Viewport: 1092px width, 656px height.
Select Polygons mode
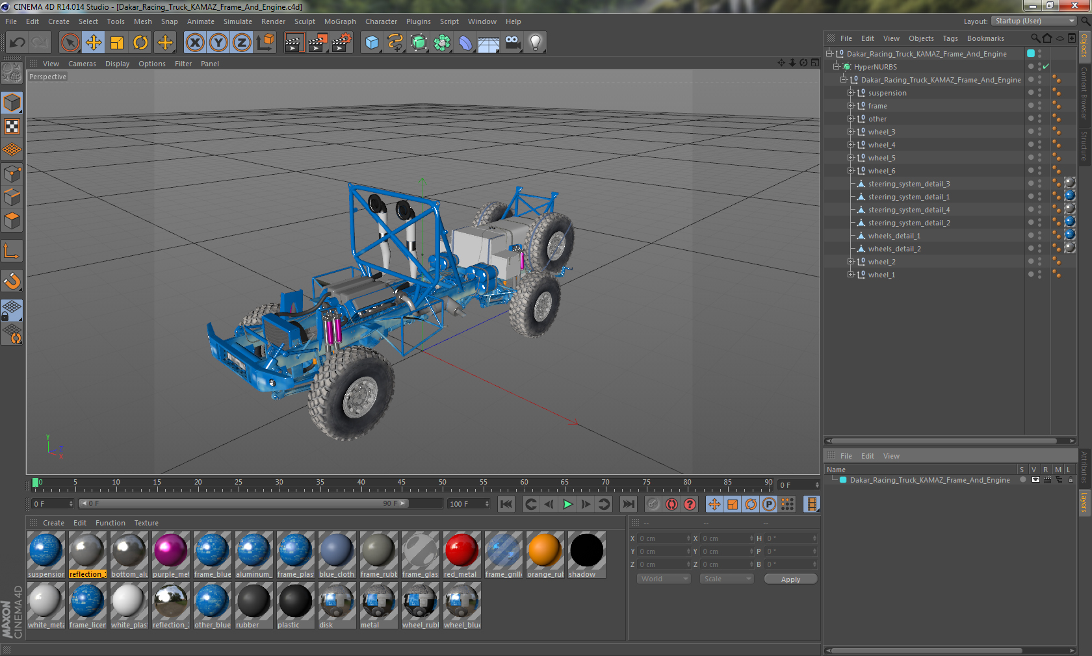tap(12, 221)
